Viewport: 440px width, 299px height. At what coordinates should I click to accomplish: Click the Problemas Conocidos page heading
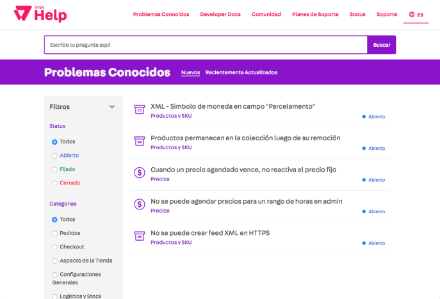pyautogui.click(x=107, y=72)
